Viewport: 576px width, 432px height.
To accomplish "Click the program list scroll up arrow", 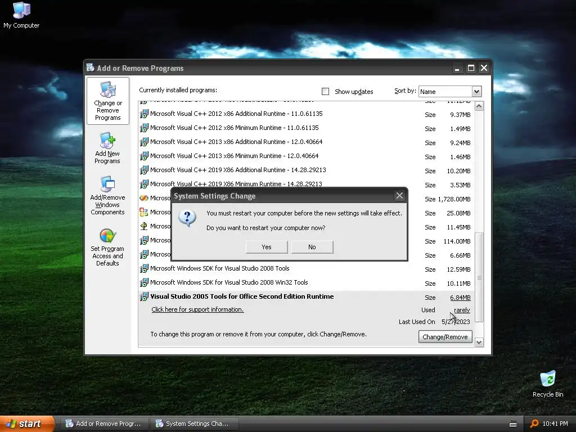I will tap(479, 106).
